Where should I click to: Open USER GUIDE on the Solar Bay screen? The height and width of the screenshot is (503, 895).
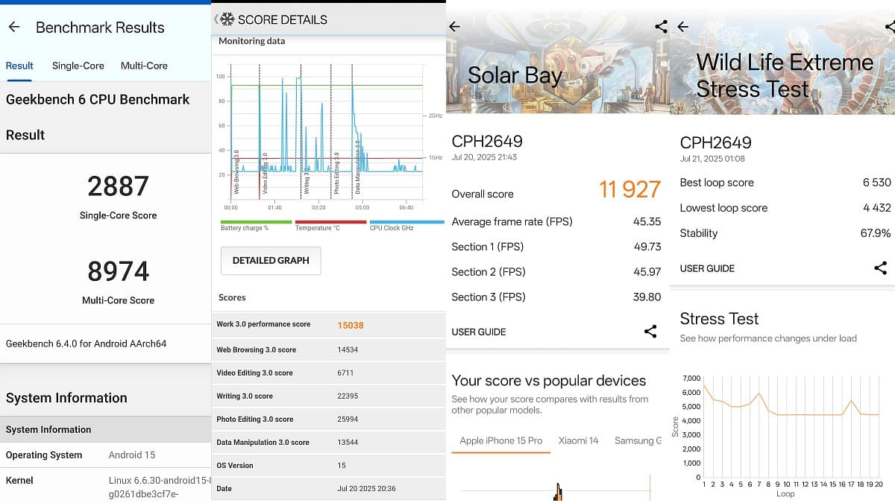point(479,332)
